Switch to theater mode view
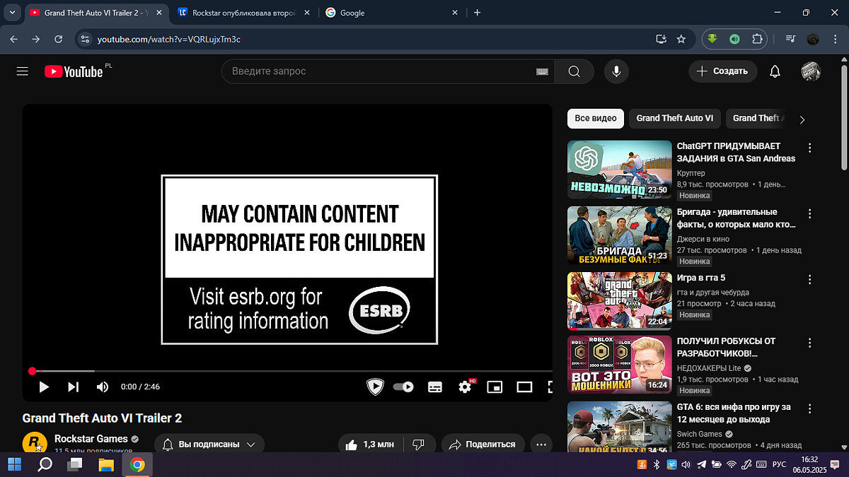 pyautogui.click(x=524, y=387)
